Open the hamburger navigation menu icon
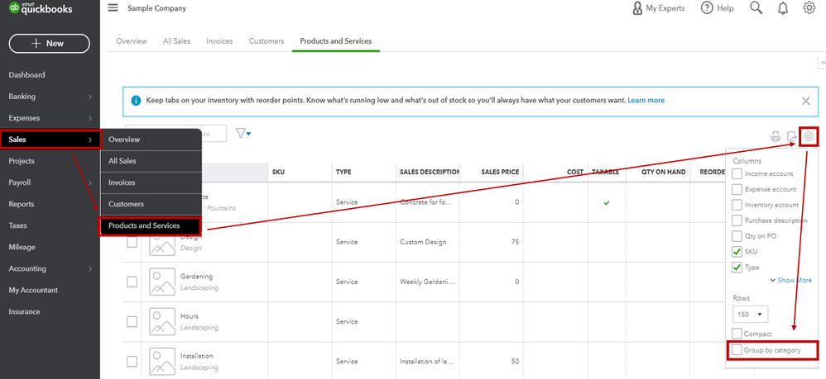The height and width of the screenshot is (379, 826). pos(113,8)
